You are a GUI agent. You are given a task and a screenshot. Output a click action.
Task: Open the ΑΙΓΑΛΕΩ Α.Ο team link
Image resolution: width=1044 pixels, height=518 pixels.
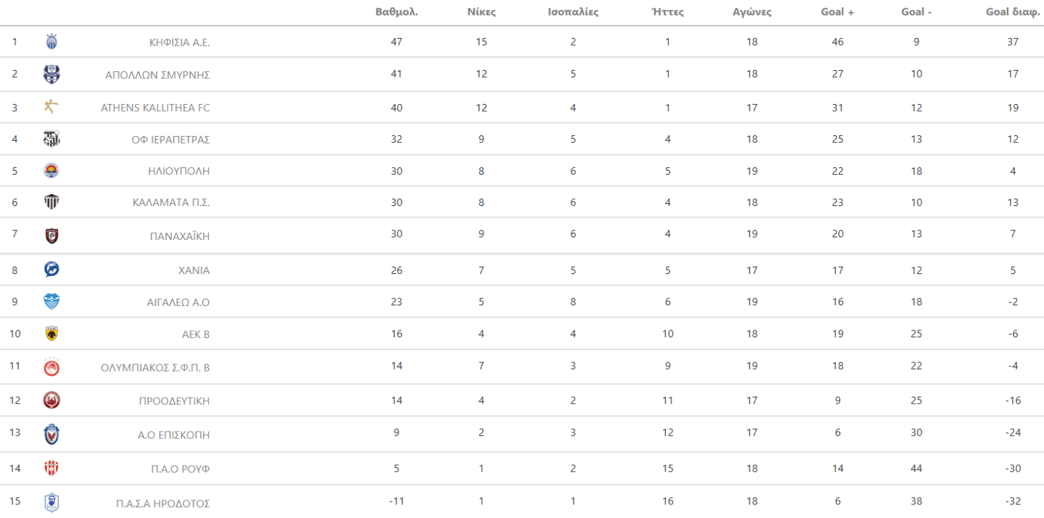pyautogui.click(x=178, y=303)
